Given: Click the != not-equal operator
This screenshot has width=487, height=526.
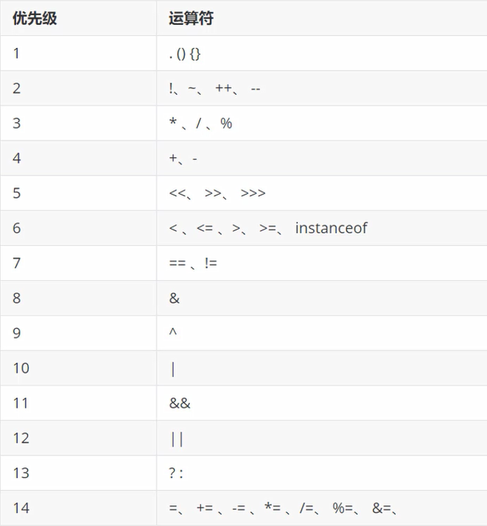Looking at the screenshot, I should coord(211,263).
